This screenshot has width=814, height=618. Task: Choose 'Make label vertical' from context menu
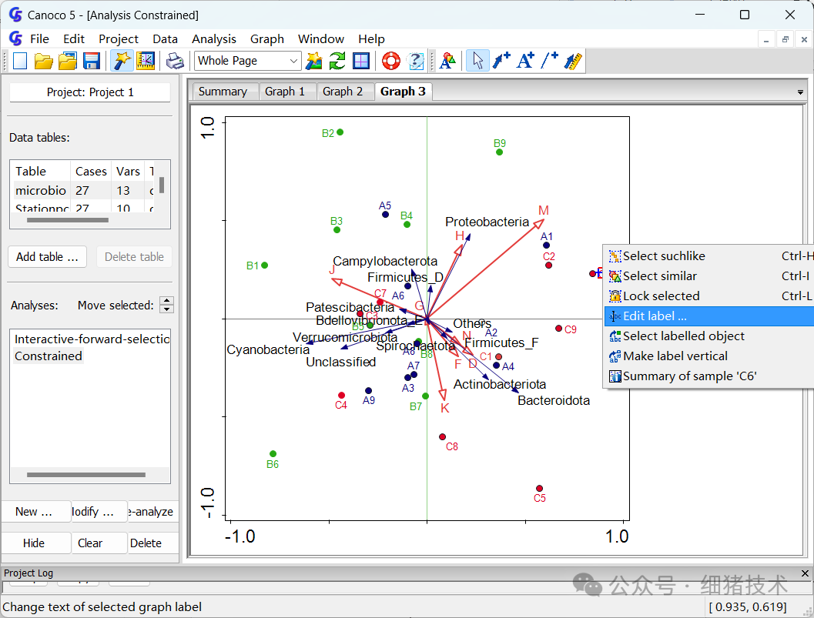pyautogui.click(x=675, y=356)
